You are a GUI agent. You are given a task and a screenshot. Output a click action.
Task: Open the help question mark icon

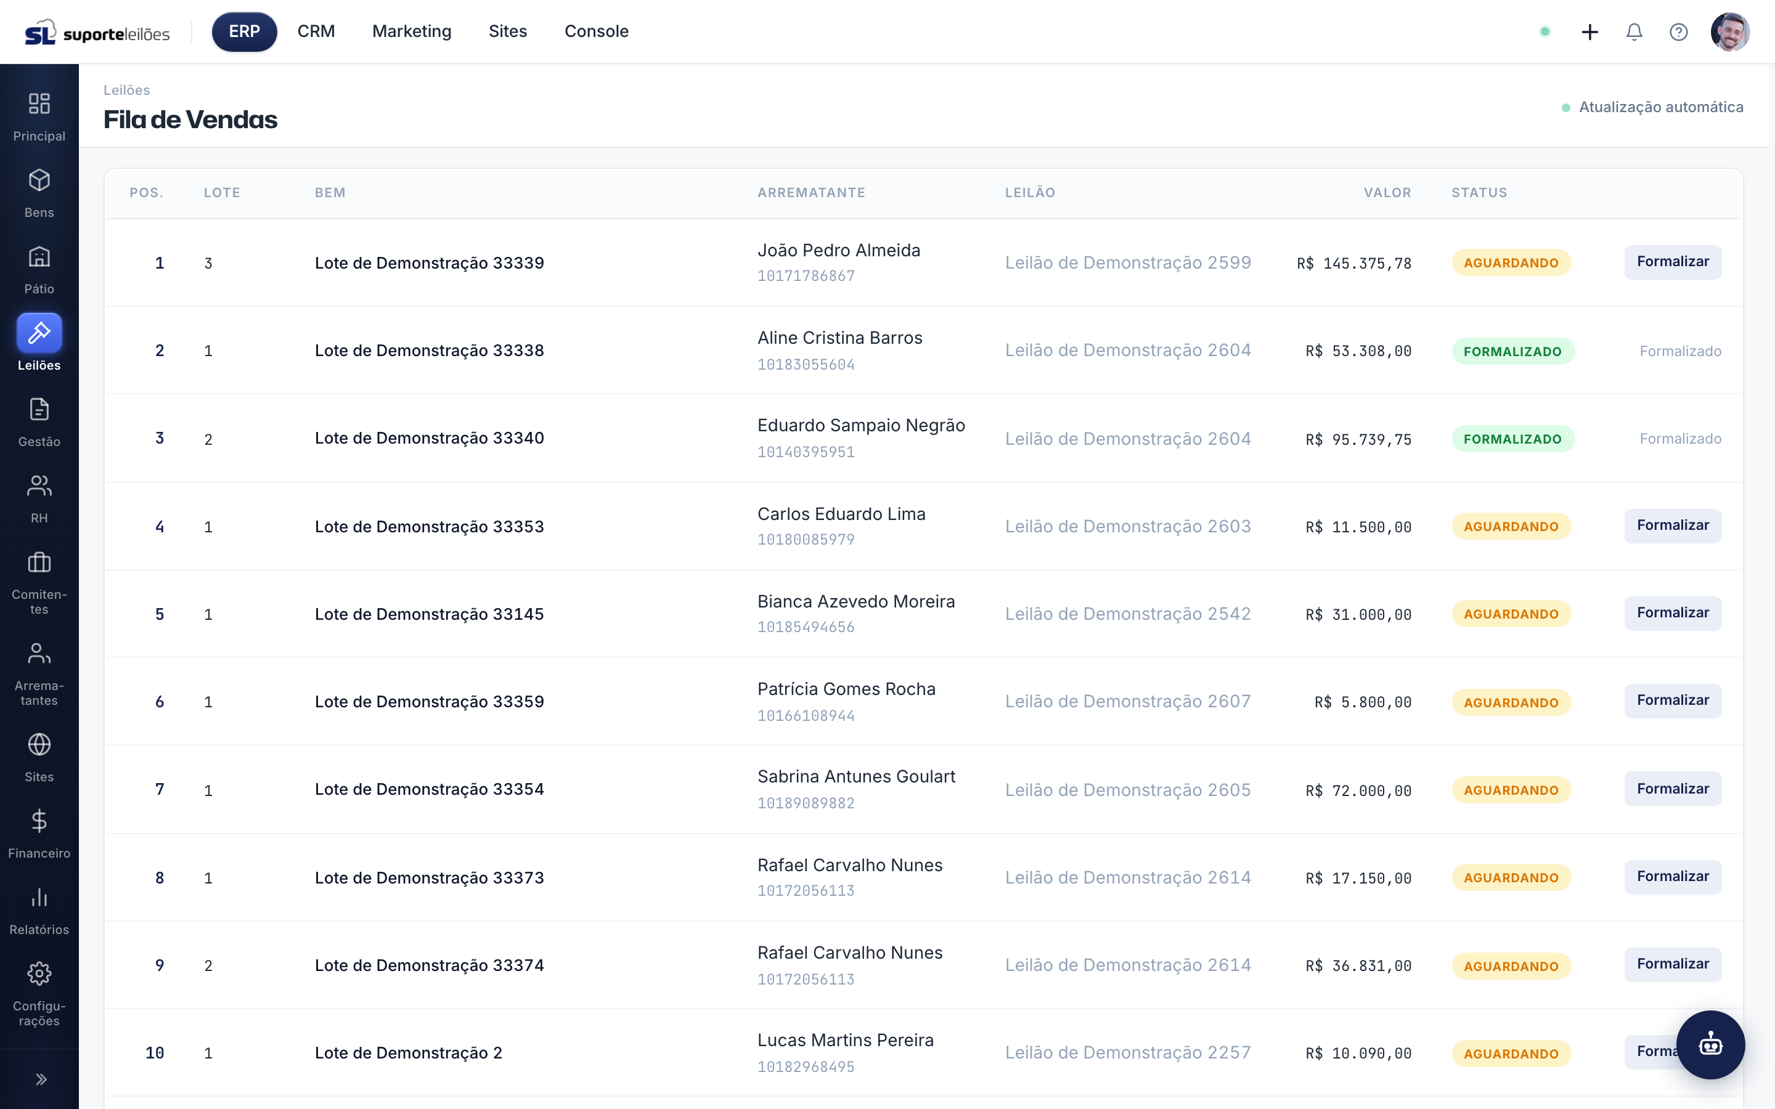1678,31
